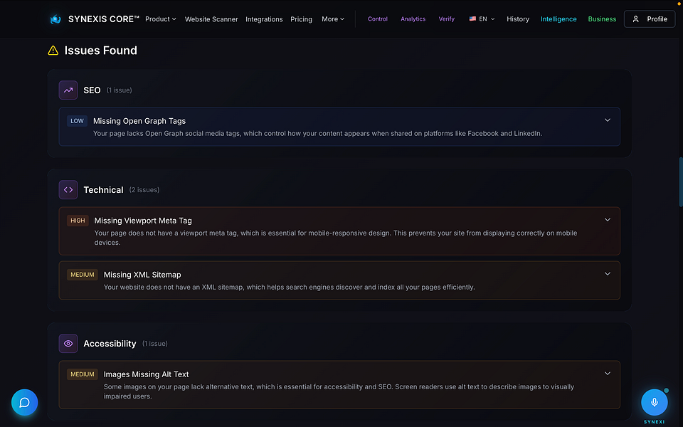Click the Technical category heading

[103, 190]
